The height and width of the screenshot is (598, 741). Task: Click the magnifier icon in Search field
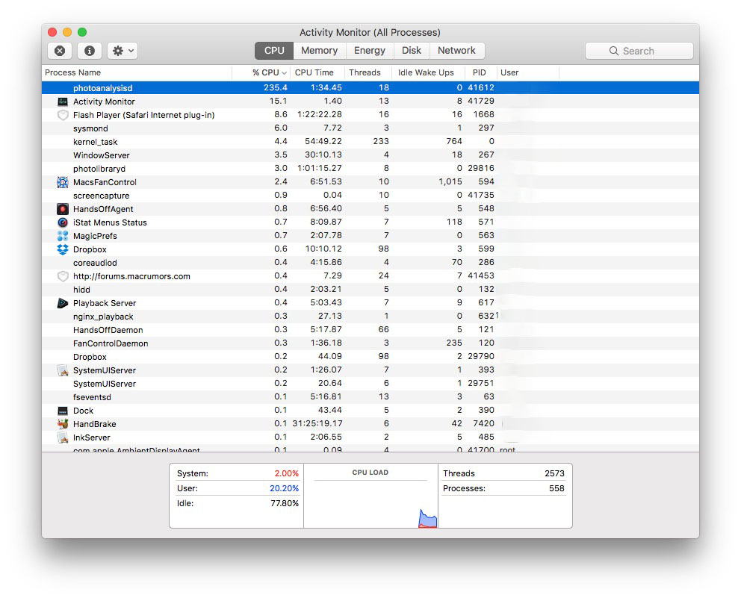point(613,51)
